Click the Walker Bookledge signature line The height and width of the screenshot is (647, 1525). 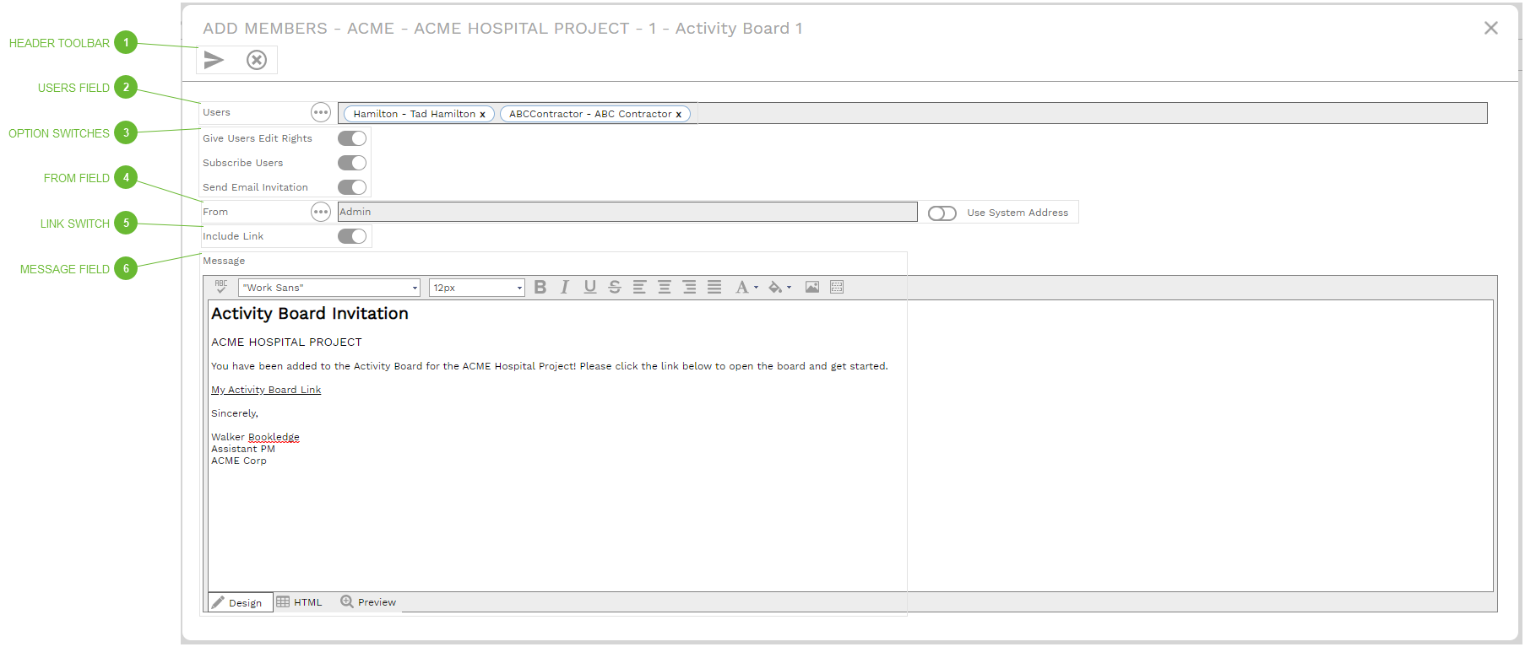click(255, 437)
